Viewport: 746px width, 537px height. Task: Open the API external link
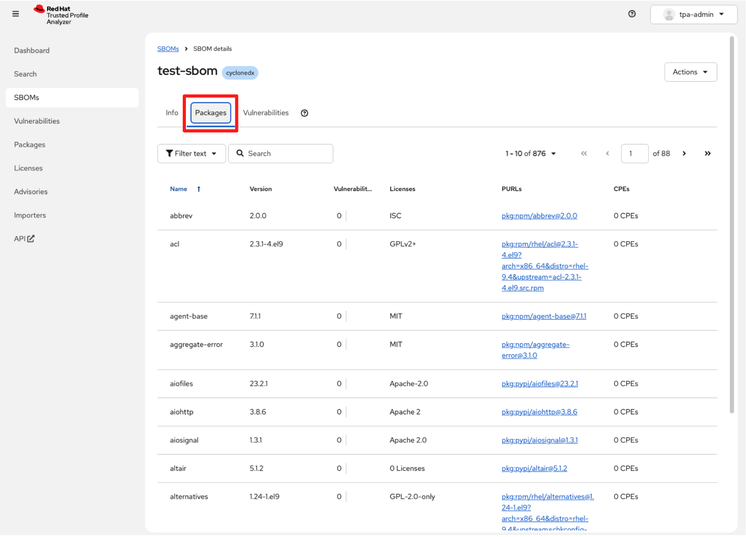pyautogui.click(x=24, y=239)
